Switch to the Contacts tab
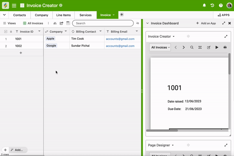234x156 pixels. coord(20,15)
